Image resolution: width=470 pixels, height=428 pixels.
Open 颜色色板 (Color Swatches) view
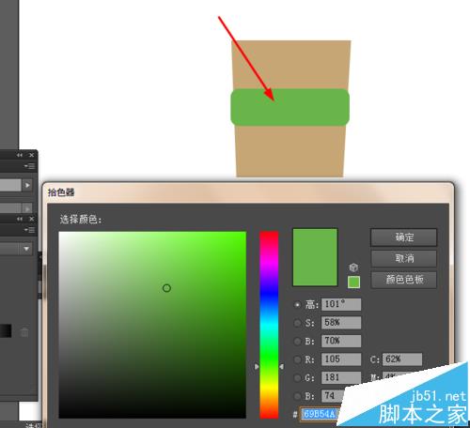403,280
